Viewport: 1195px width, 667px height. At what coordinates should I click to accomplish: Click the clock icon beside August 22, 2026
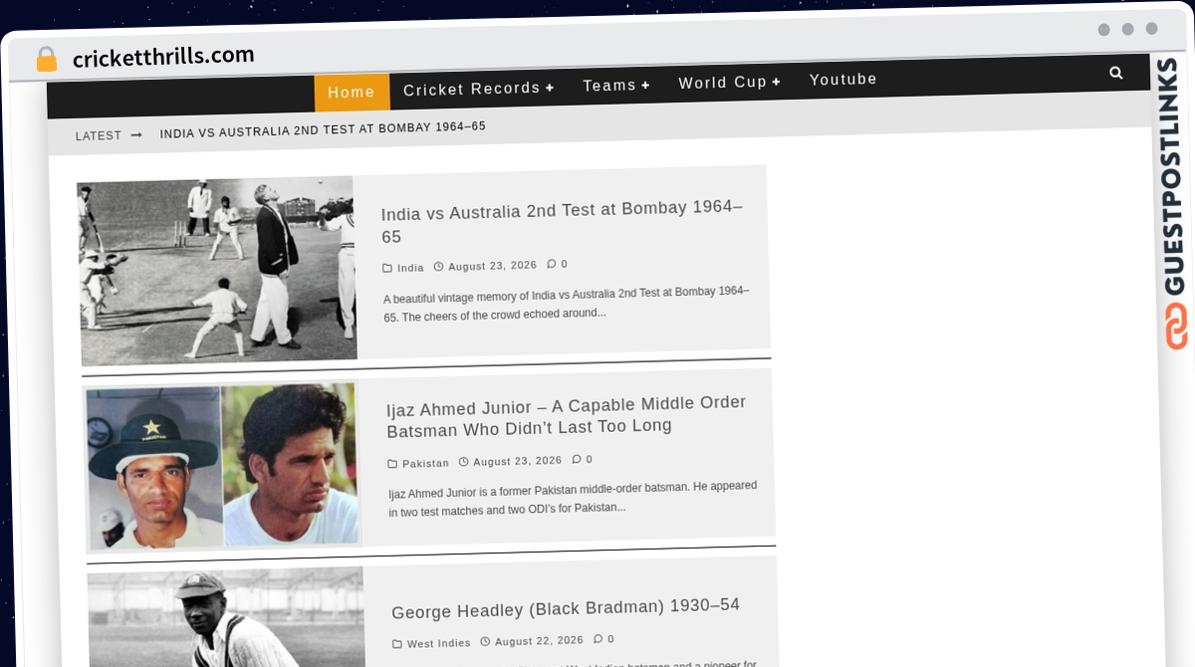pos(485,642)
